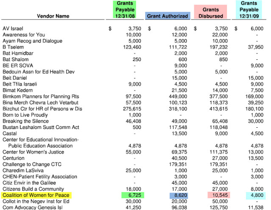Select the Bimat Kedem vendor name
The width and height of the screenshot is (271, 210).
pos(18,90)
